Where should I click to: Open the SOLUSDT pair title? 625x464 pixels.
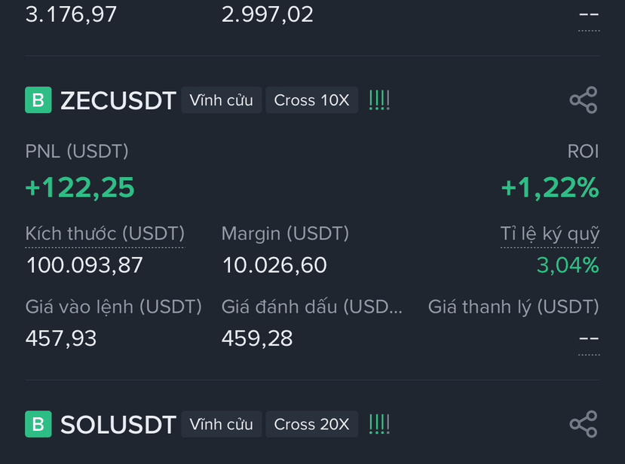click(118, 425)
